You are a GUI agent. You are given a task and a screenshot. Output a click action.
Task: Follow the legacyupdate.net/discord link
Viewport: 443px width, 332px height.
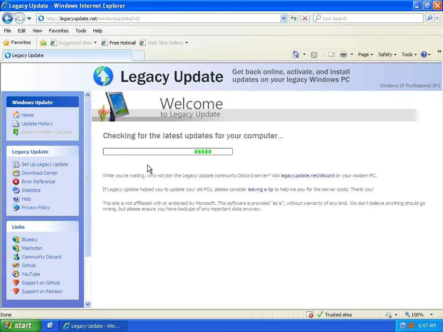click(x=308, y=176)
